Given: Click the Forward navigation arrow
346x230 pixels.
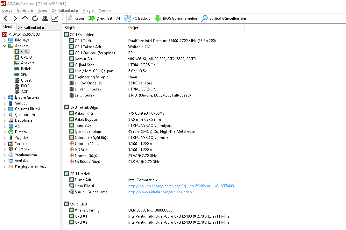Looking at the screenshot, I should click(x=15, y=18).
